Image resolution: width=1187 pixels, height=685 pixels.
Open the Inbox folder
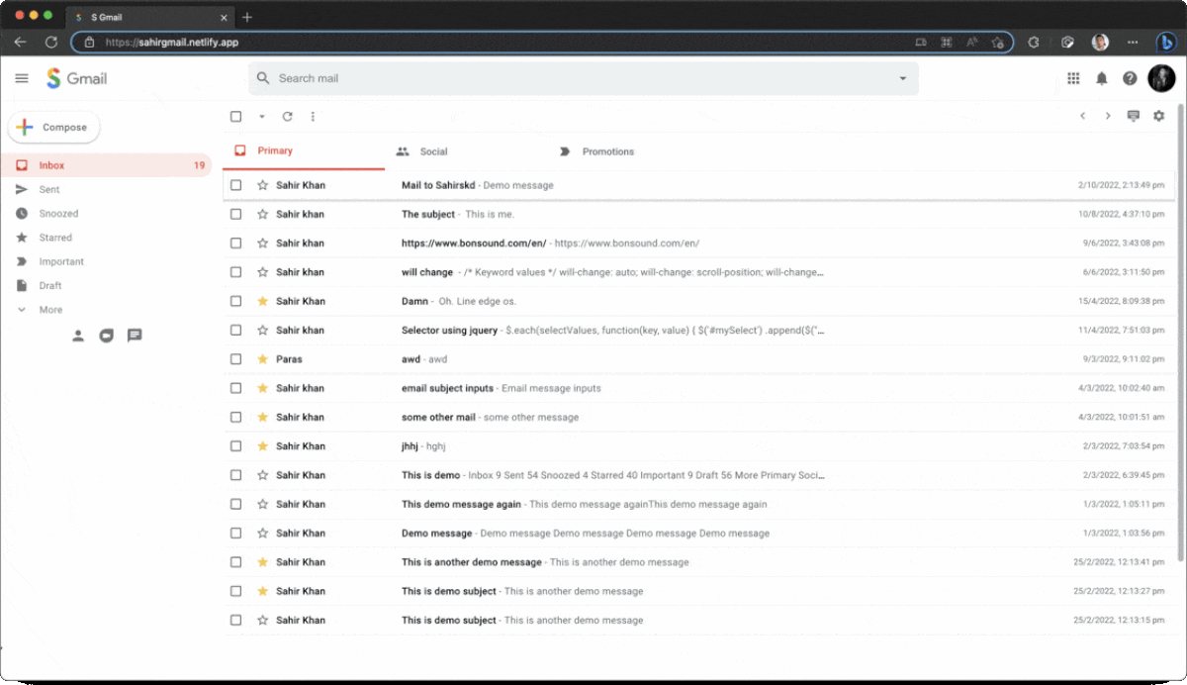tap(106, 165)
